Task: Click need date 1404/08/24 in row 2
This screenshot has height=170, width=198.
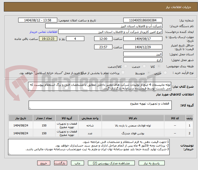Action: (21, 133)
